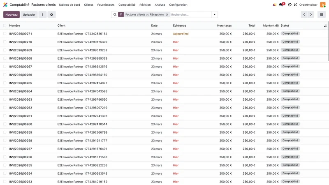The height and width of the screenshot is (185, 329).
Task: Check the box for INV/2026/00270
Action: (x=5, y=42)
